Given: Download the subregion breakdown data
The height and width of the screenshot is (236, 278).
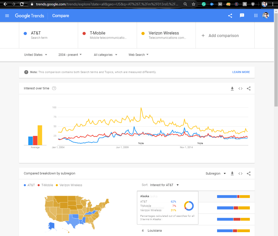Looking at the screenshot, I should 232,174.
